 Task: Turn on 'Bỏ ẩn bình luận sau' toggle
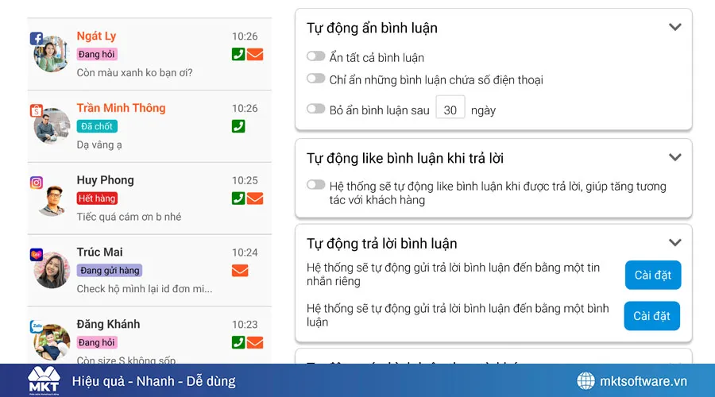(315, 109)
